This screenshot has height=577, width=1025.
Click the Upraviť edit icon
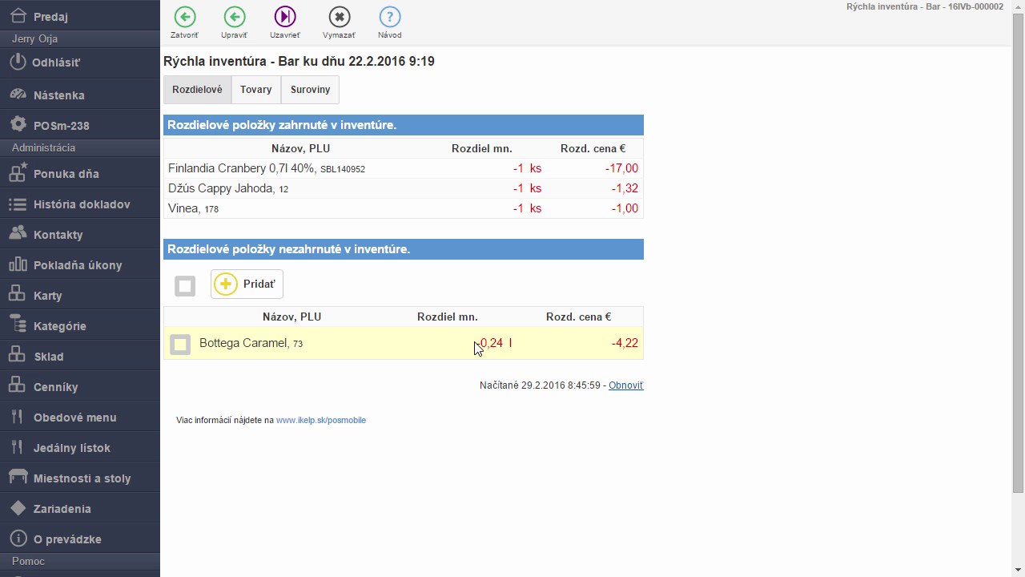click(234, 17)
